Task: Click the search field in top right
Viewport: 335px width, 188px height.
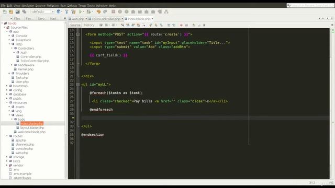Action: (310, 6)
